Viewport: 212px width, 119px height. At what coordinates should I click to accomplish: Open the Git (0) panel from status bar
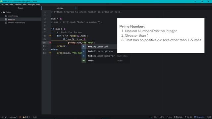click(188, 117)
